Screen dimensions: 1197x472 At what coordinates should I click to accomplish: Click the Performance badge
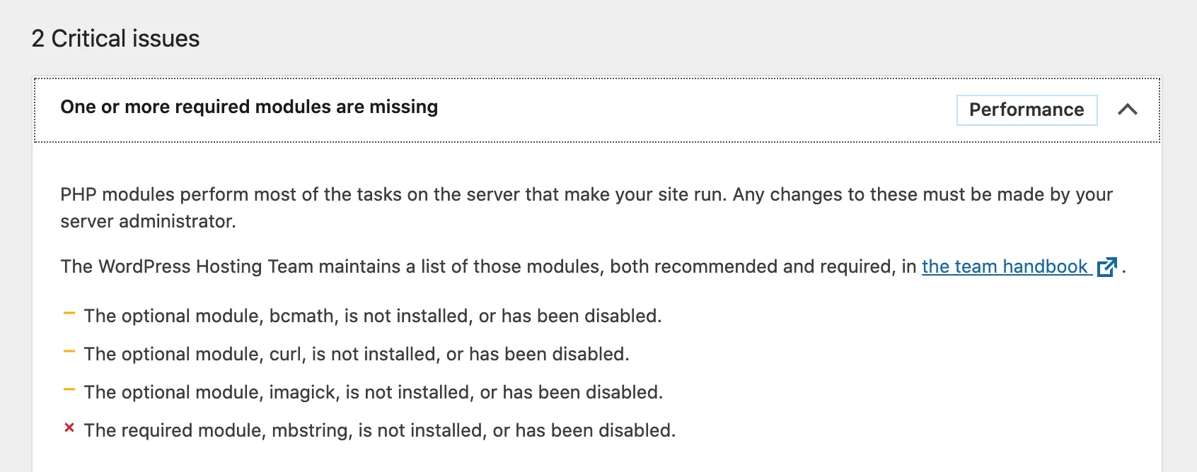[x=1026, y=110]
